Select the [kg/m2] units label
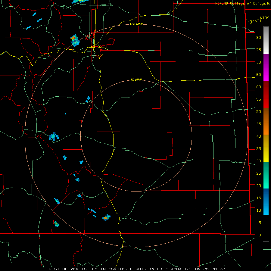 coord(253,21)
